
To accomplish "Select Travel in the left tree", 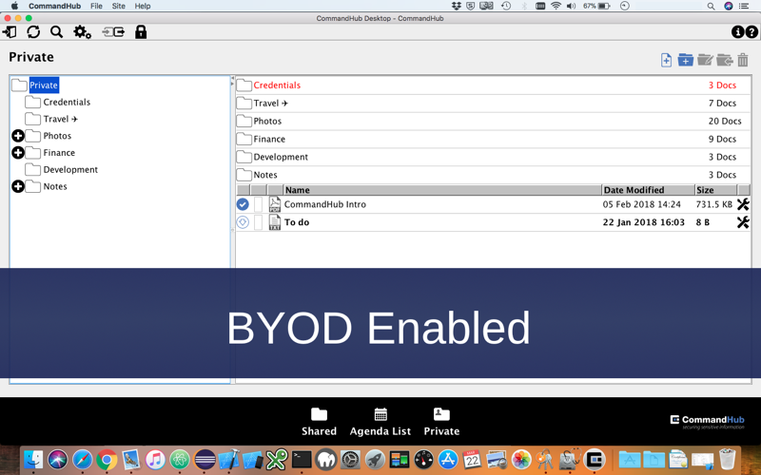I will [x=61, y=120].
